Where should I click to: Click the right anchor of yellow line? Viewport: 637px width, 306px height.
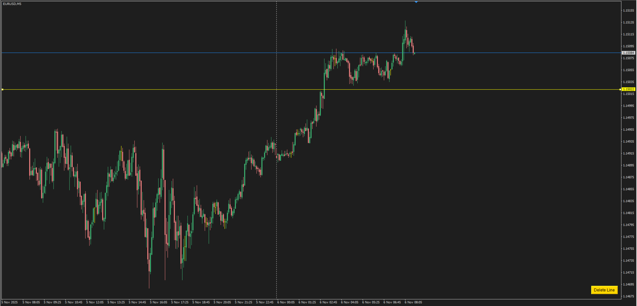[x=620, y=89]
